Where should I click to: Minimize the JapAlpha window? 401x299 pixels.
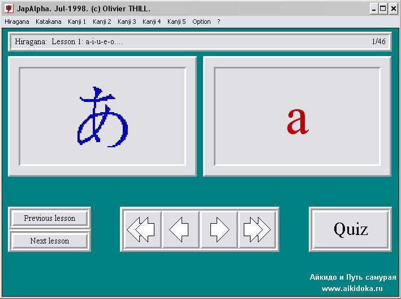click(x=374, y=9)
